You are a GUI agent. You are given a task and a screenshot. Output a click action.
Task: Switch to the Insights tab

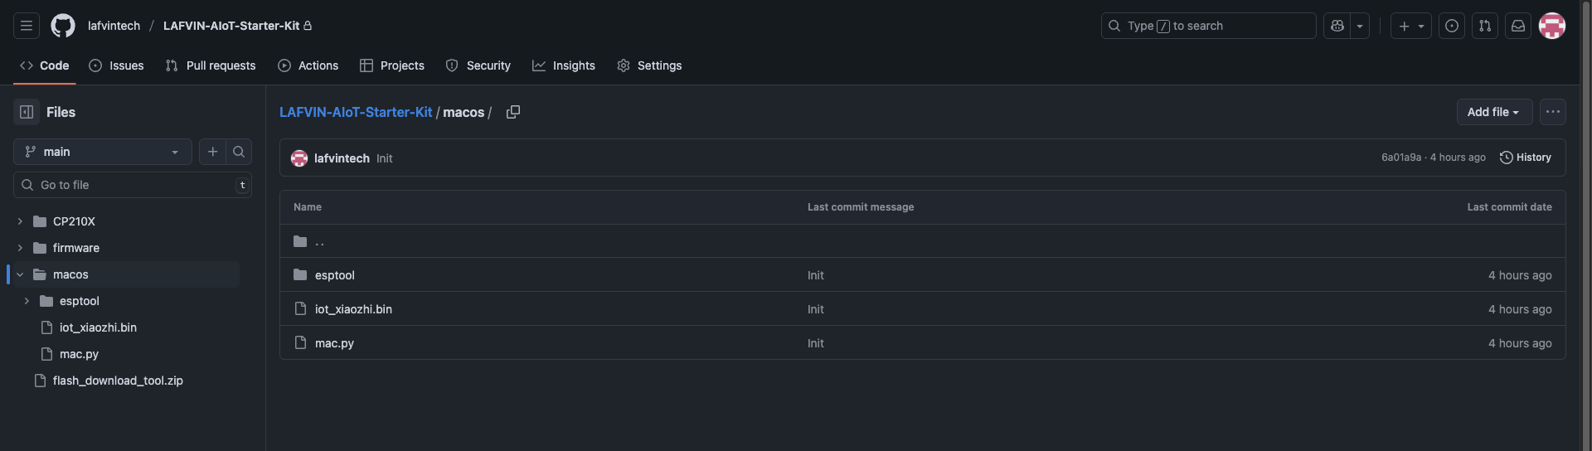coord(564,65)
